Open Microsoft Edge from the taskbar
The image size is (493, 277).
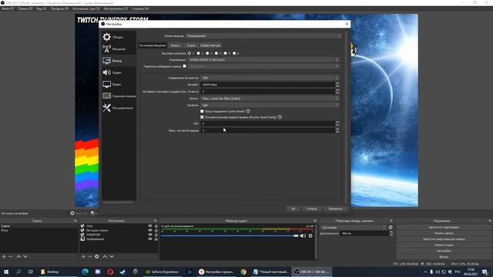86,272
